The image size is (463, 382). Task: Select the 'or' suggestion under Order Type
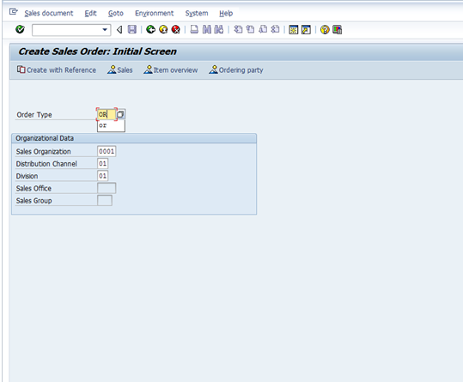[111, 125]
